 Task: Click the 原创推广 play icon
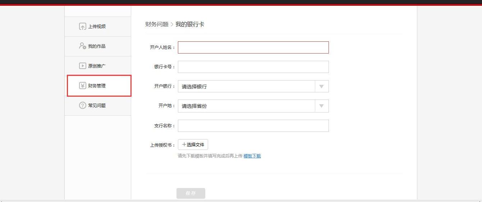click(82, 66)
